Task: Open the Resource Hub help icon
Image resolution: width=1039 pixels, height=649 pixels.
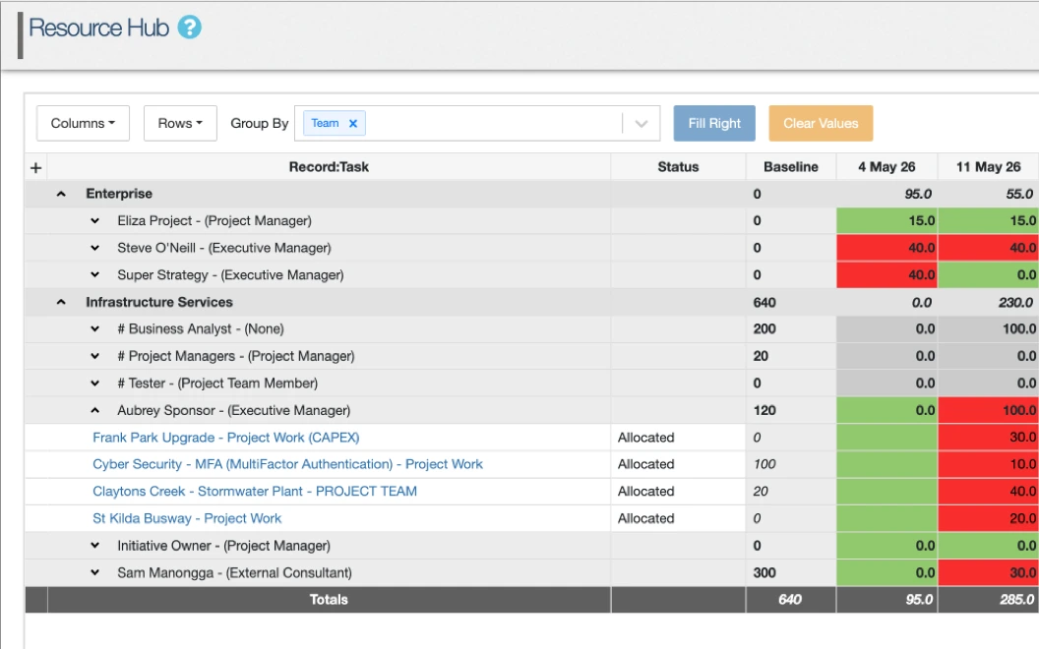Action: point(190,28)
